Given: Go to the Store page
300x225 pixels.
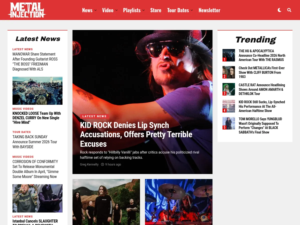Looking at the screenshot, I should pyautogui.click(x=155, y=10).
